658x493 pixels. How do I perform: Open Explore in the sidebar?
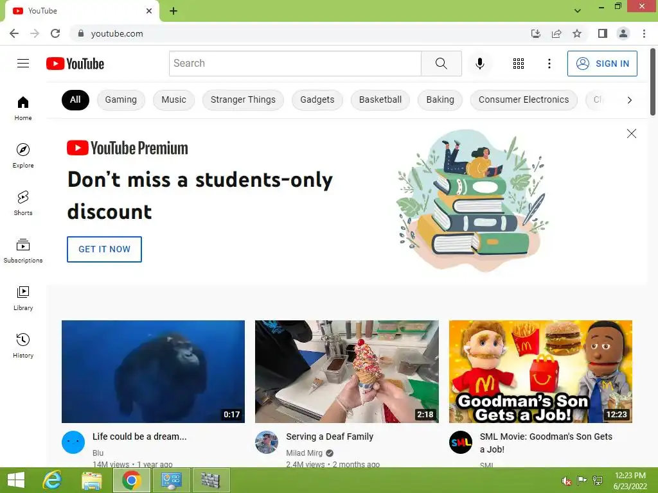(x=23, y=155)
